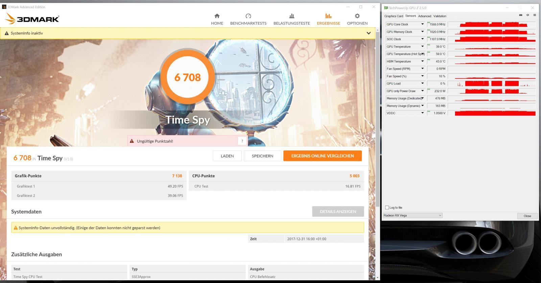Open GPU Temperature sensor dropdown
The height and width of the screenshot is (283, 541).
pyautogui.click(x=422, y=47)
